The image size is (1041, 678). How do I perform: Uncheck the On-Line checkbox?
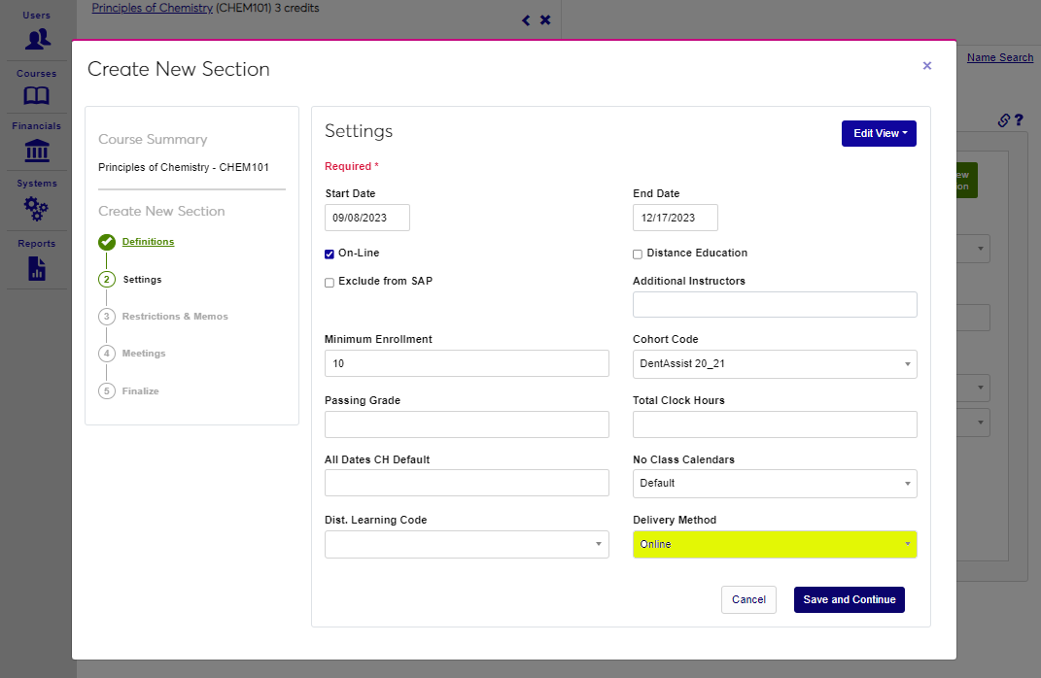[330, 254]
